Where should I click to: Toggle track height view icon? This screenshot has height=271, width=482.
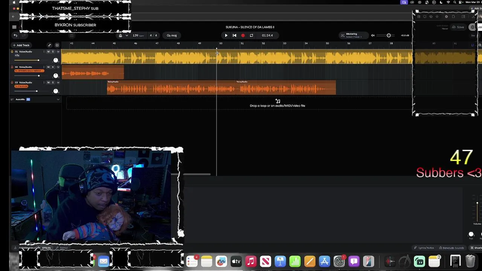pos(57,45)
